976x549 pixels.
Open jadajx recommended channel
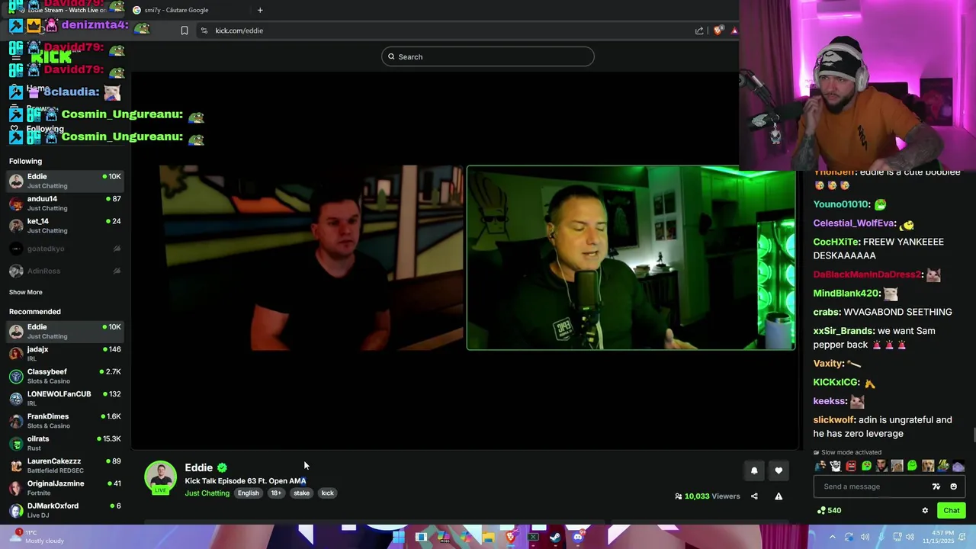click(65, 353)
